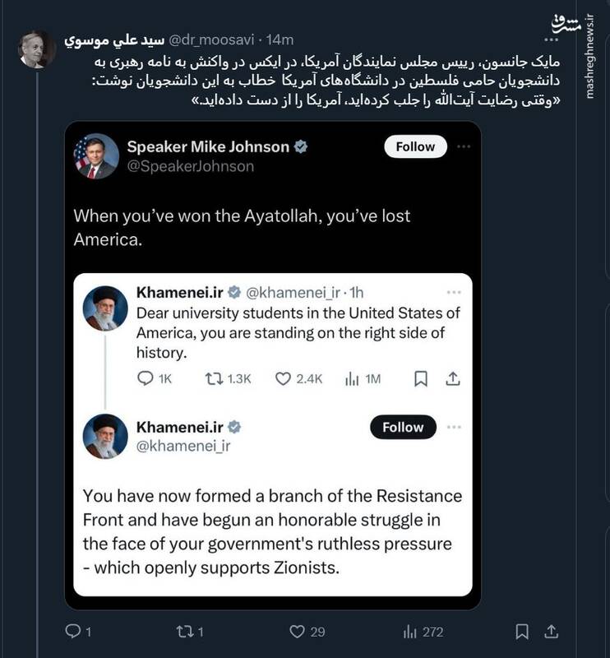Follow Speaker Mike Johnson

[x=415, y=146]
